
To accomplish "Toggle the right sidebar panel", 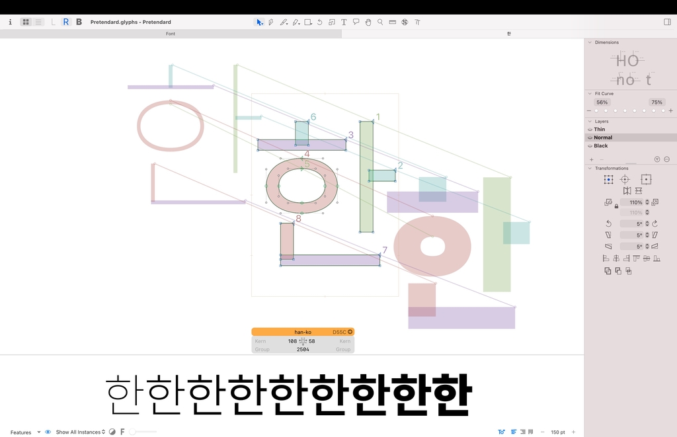I will [x=667, y=22].
